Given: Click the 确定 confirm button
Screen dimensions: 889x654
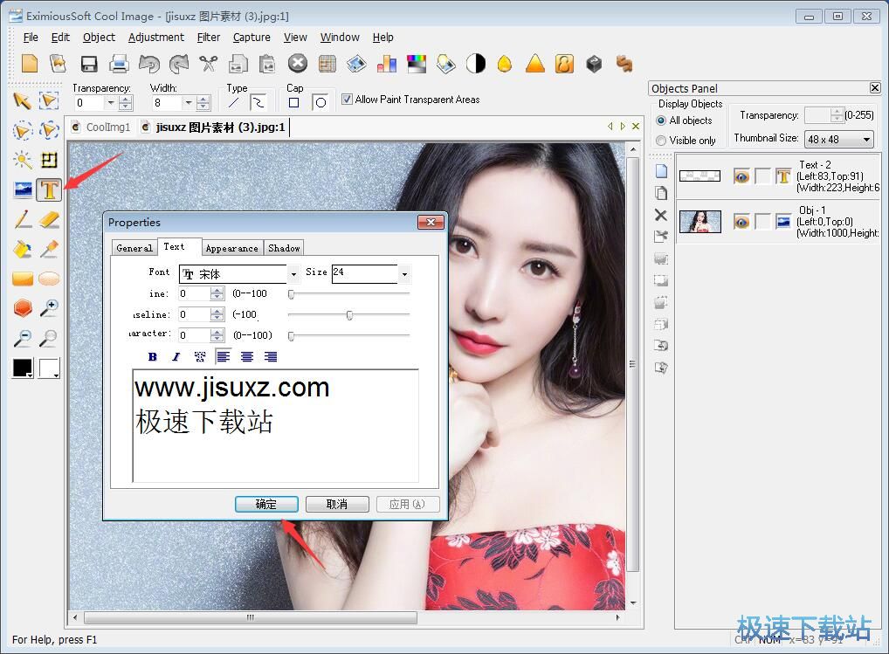Looking at the screenshot, I should pos(266,504).
